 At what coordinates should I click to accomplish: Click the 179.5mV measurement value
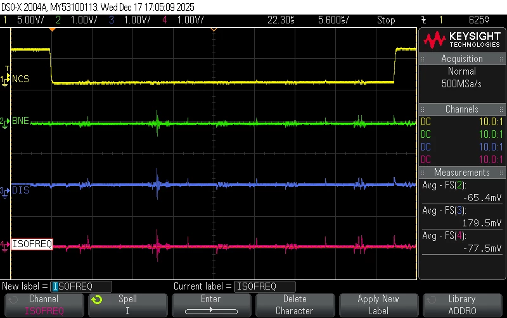[x=482, y=223]
